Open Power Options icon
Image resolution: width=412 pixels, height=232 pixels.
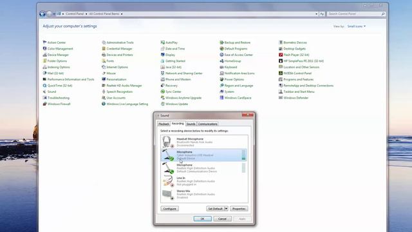(221, 79)
